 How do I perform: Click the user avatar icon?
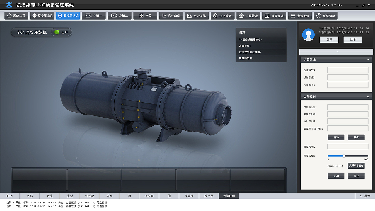[x=308, y=35]
